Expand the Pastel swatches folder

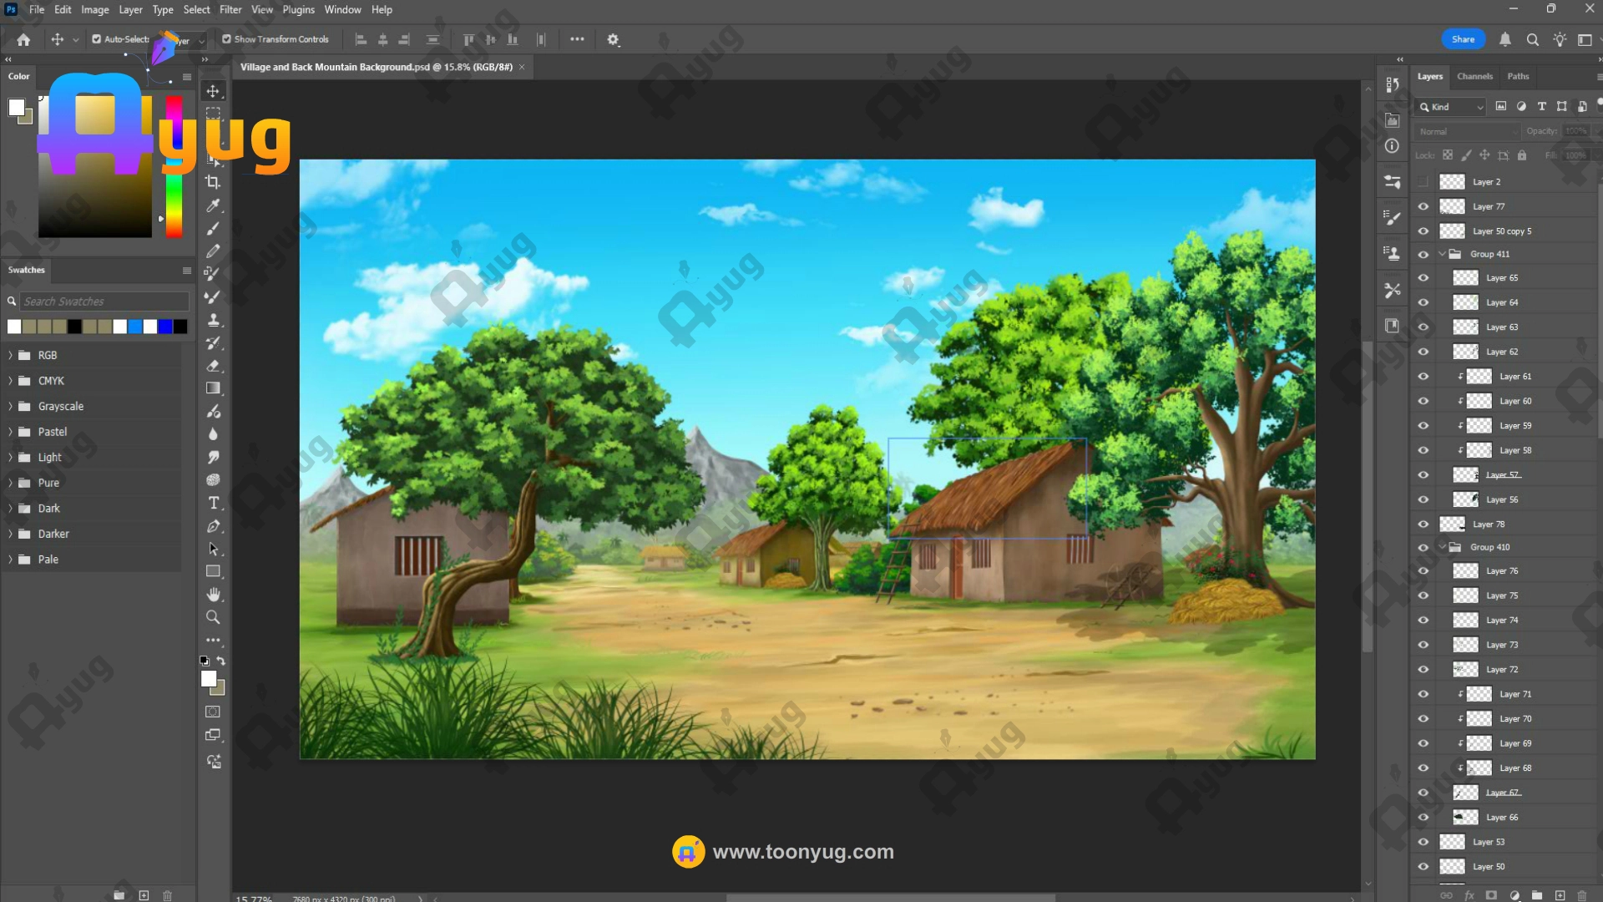click(x=10, y=432)
